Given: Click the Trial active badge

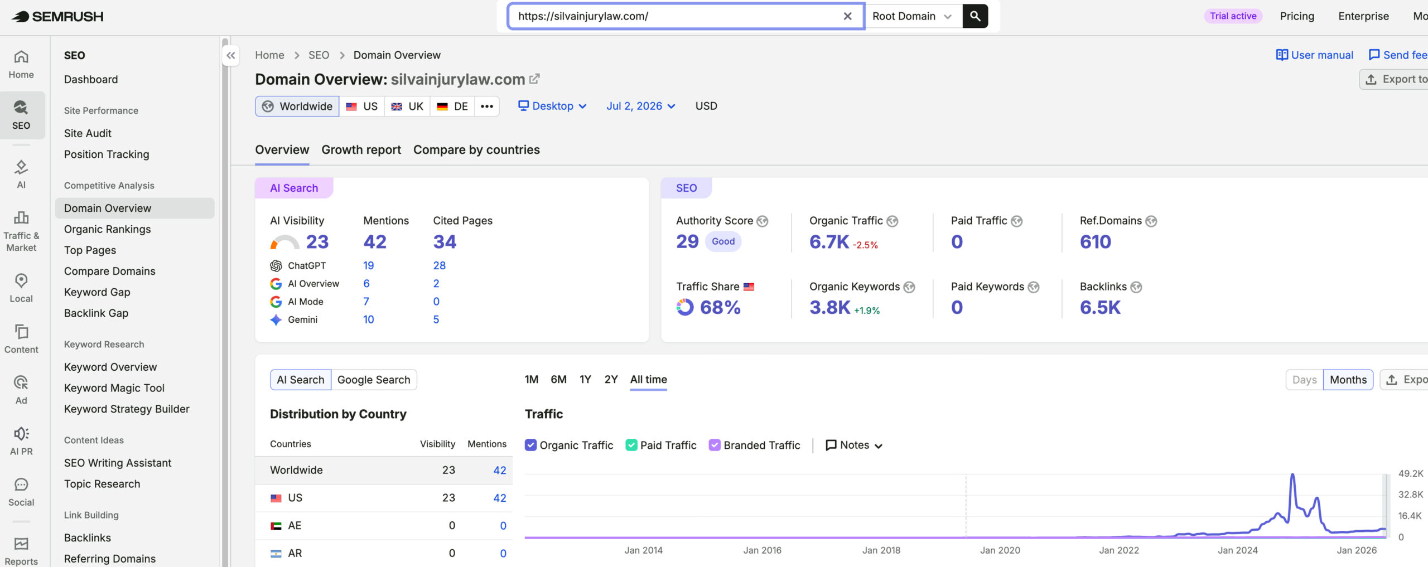Looking at the screenshot, I should point(1233,16).
